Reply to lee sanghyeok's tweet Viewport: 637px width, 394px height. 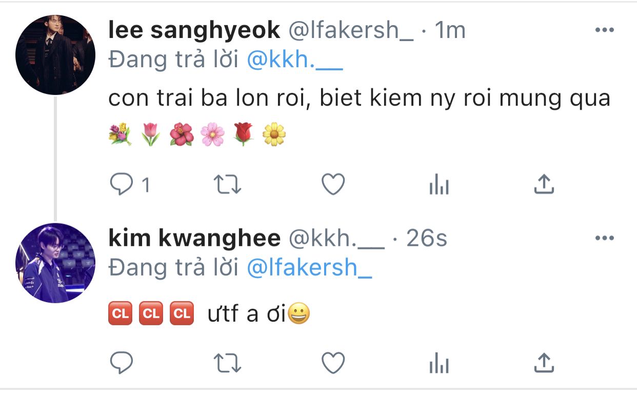122,185
